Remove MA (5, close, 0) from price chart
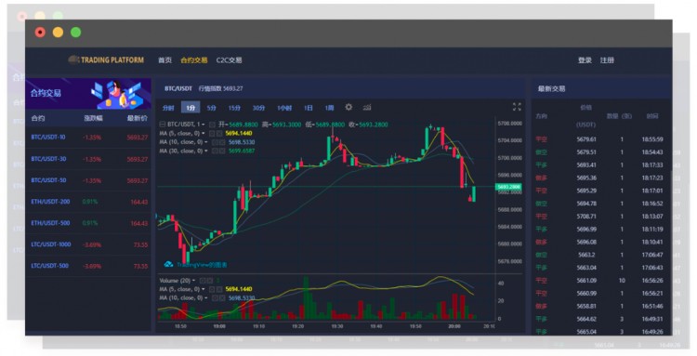 [219, 133]
